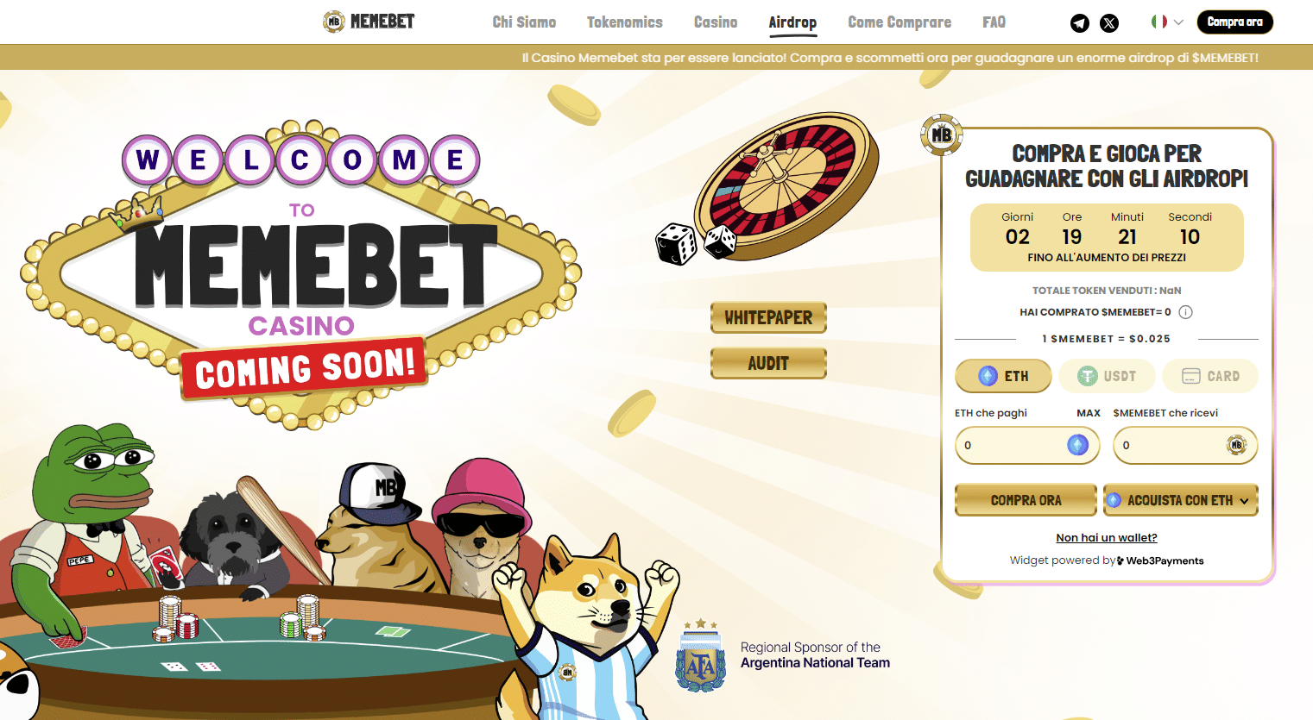Click the Italian flag icon

click(1158, 22)
